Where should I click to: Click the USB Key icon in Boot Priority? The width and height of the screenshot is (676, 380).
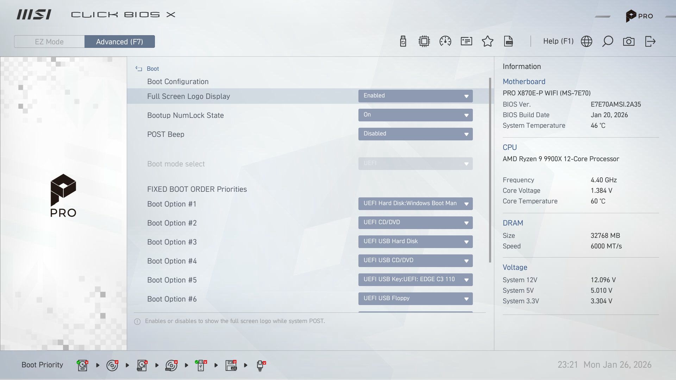201,365
